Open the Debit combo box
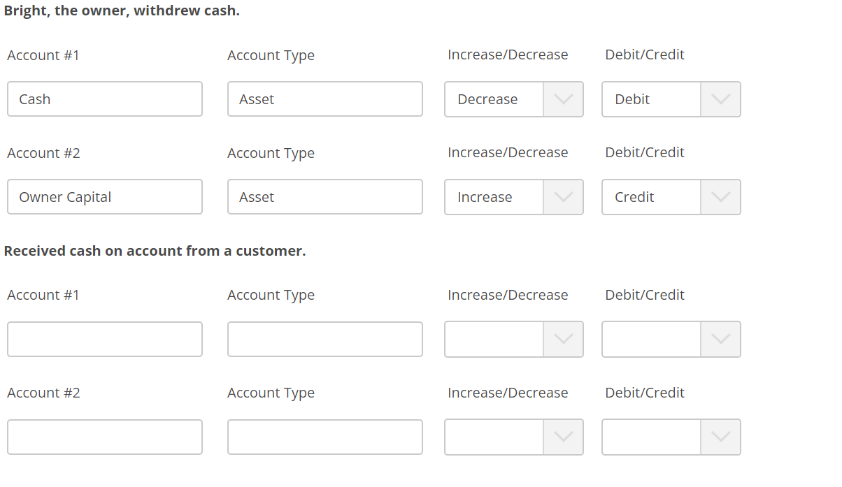Viewport: 842px width, 487px height. click(650, 99)
